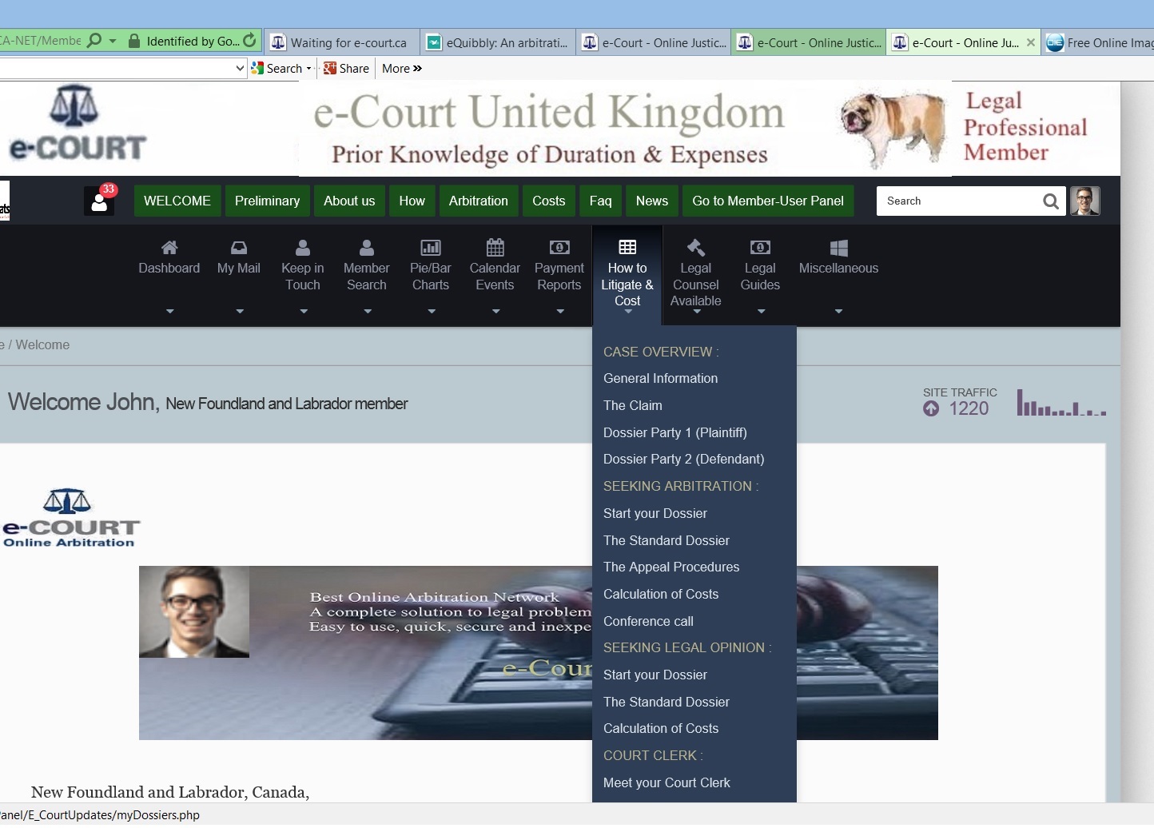Click the notifications icon with badge 33
This screenshot has width=1154, height=828.
click(x=100, y=201)
